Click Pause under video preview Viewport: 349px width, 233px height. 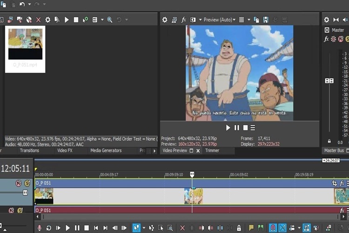237,128
